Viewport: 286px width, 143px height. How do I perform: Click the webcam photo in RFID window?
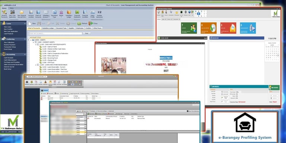click(114, 66)
